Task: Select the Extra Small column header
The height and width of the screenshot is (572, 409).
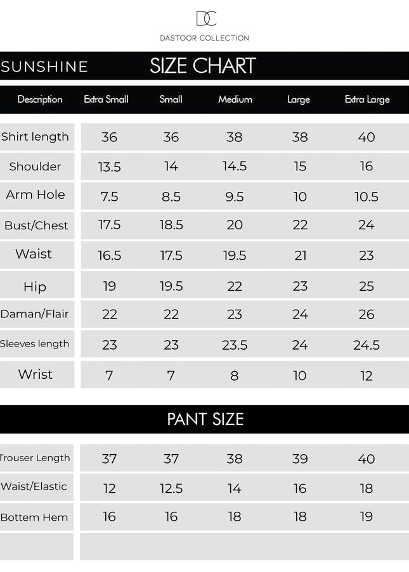Action: click(x=107, y=99)
